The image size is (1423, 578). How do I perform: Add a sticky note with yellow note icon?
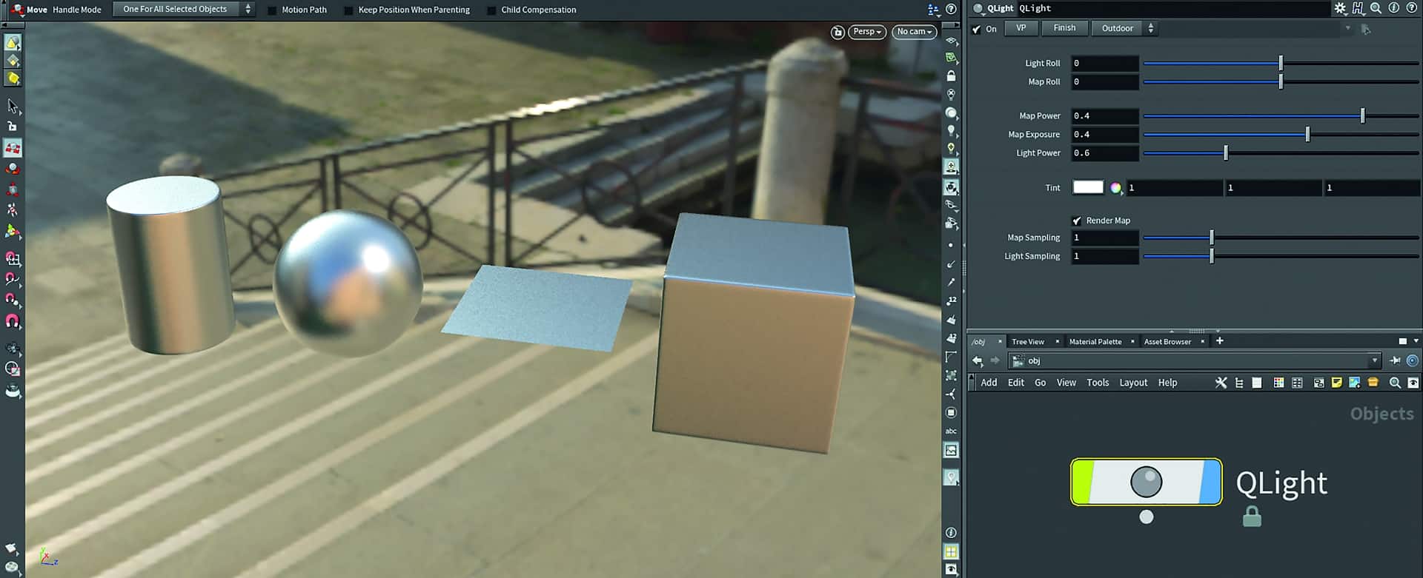click(1336, 383)
